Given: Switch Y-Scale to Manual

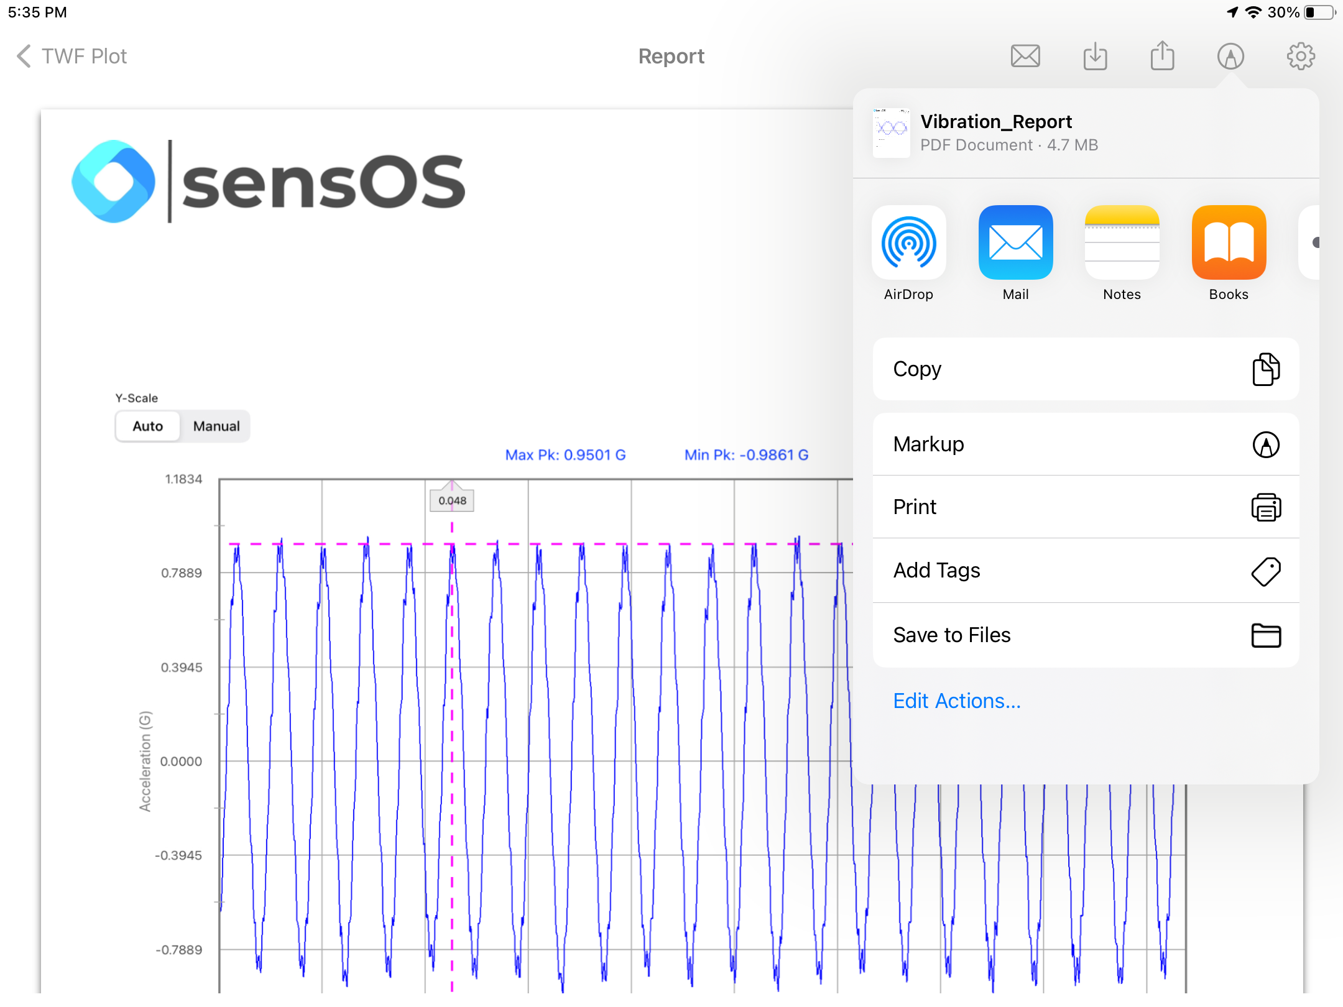Looking at the screenshot, I should coord(216,426).
